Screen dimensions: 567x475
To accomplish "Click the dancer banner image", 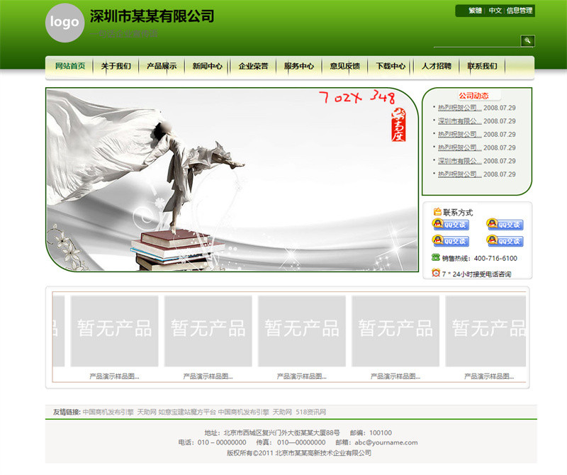I will 232,180.
